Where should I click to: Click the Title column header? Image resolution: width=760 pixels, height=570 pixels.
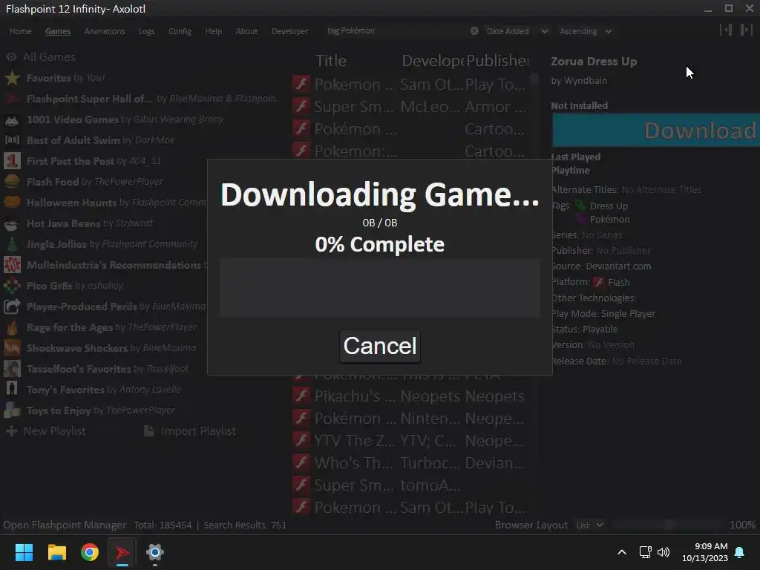[331, 61]
